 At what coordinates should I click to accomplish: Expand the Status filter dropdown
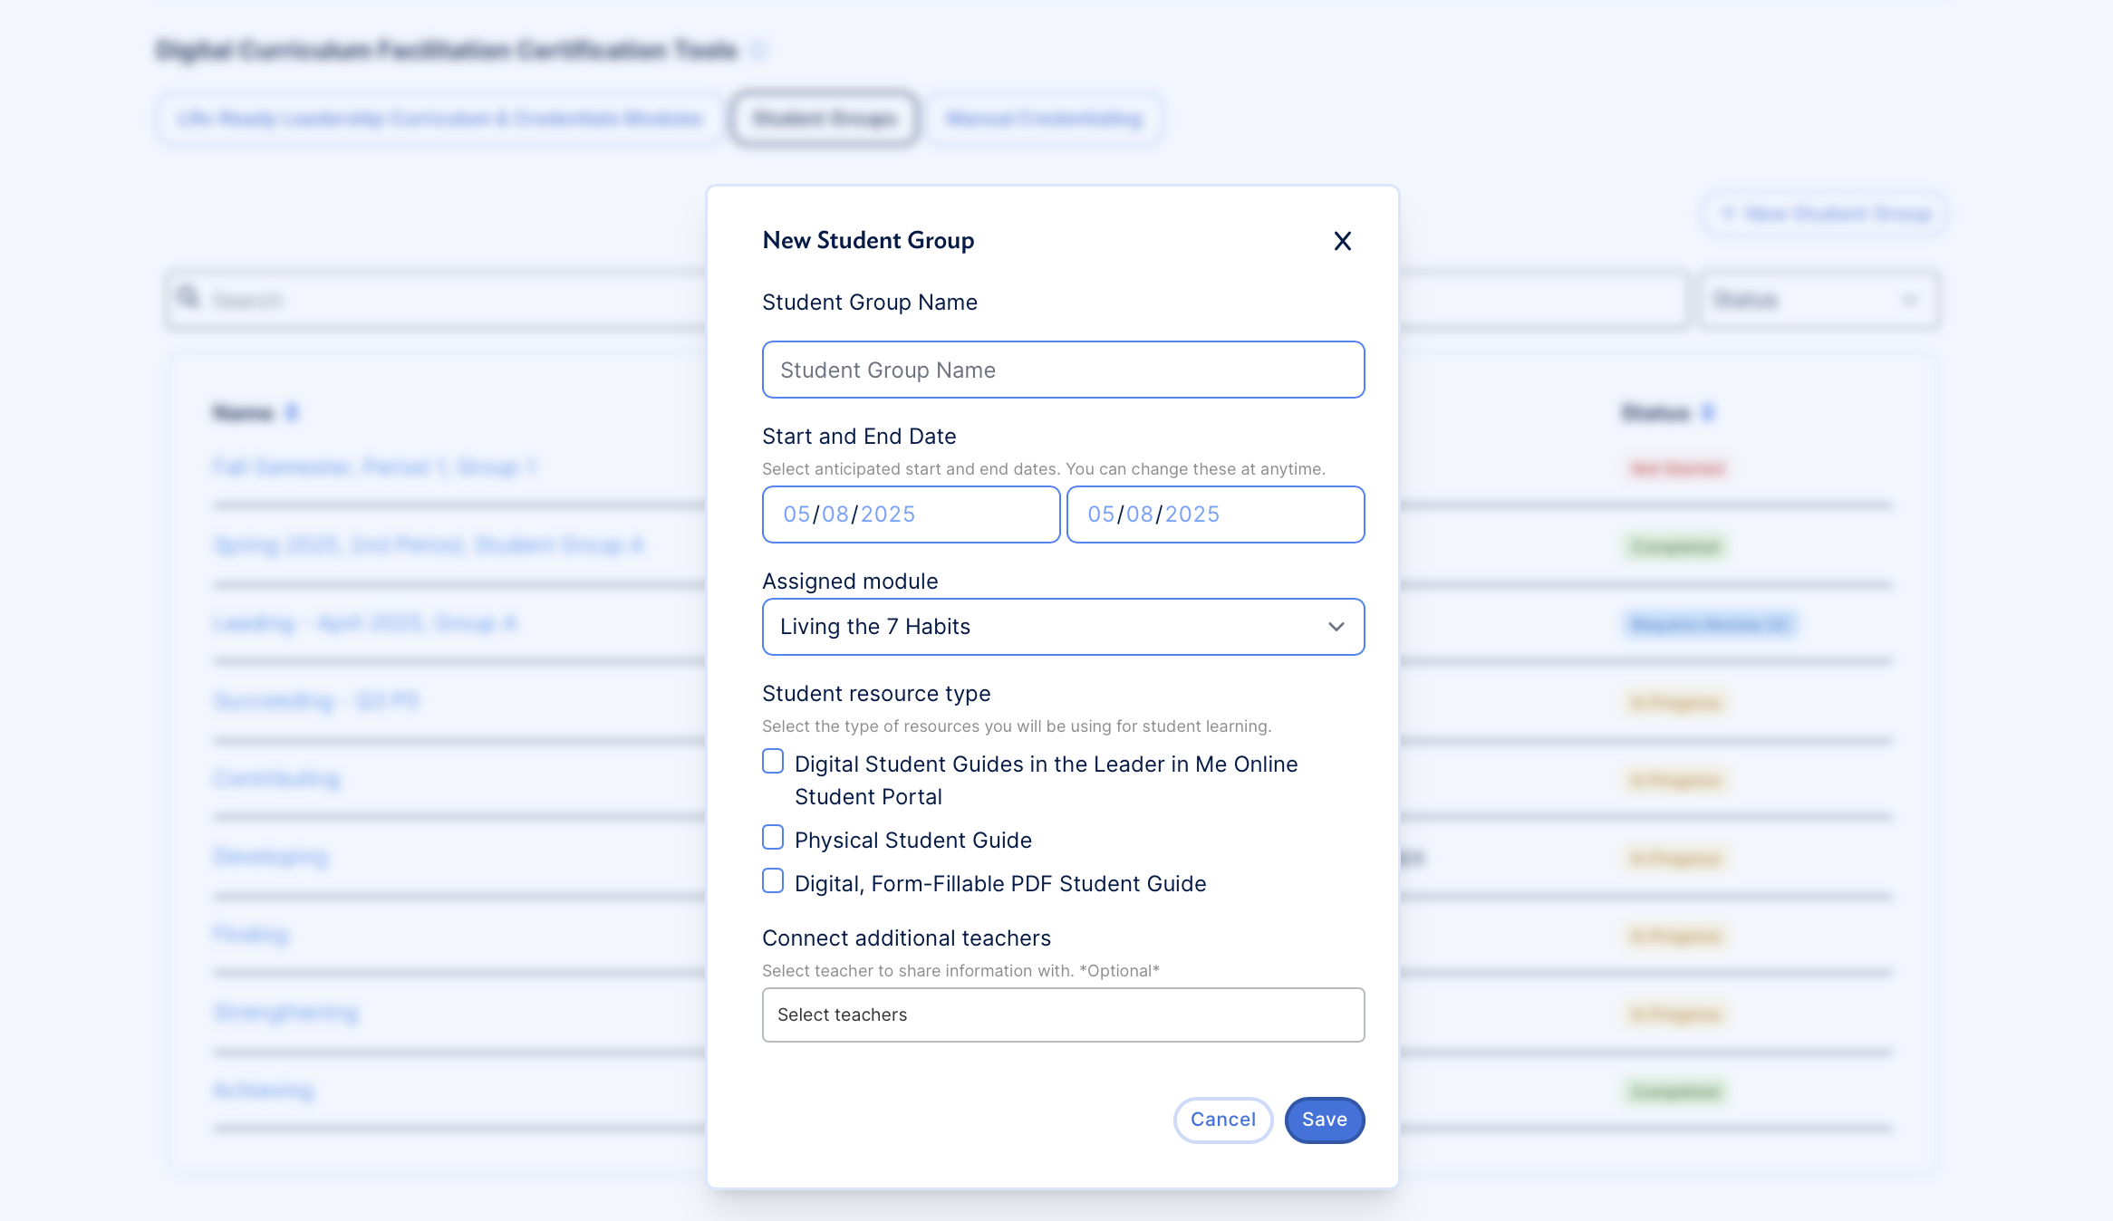click(1819, 300)
